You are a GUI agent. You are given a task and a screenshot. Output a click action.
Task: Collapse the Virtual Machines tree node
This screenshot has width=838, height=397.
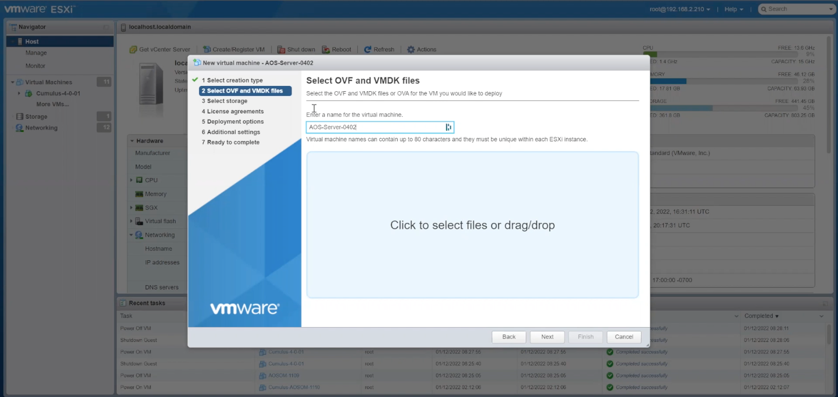point(13,82)
